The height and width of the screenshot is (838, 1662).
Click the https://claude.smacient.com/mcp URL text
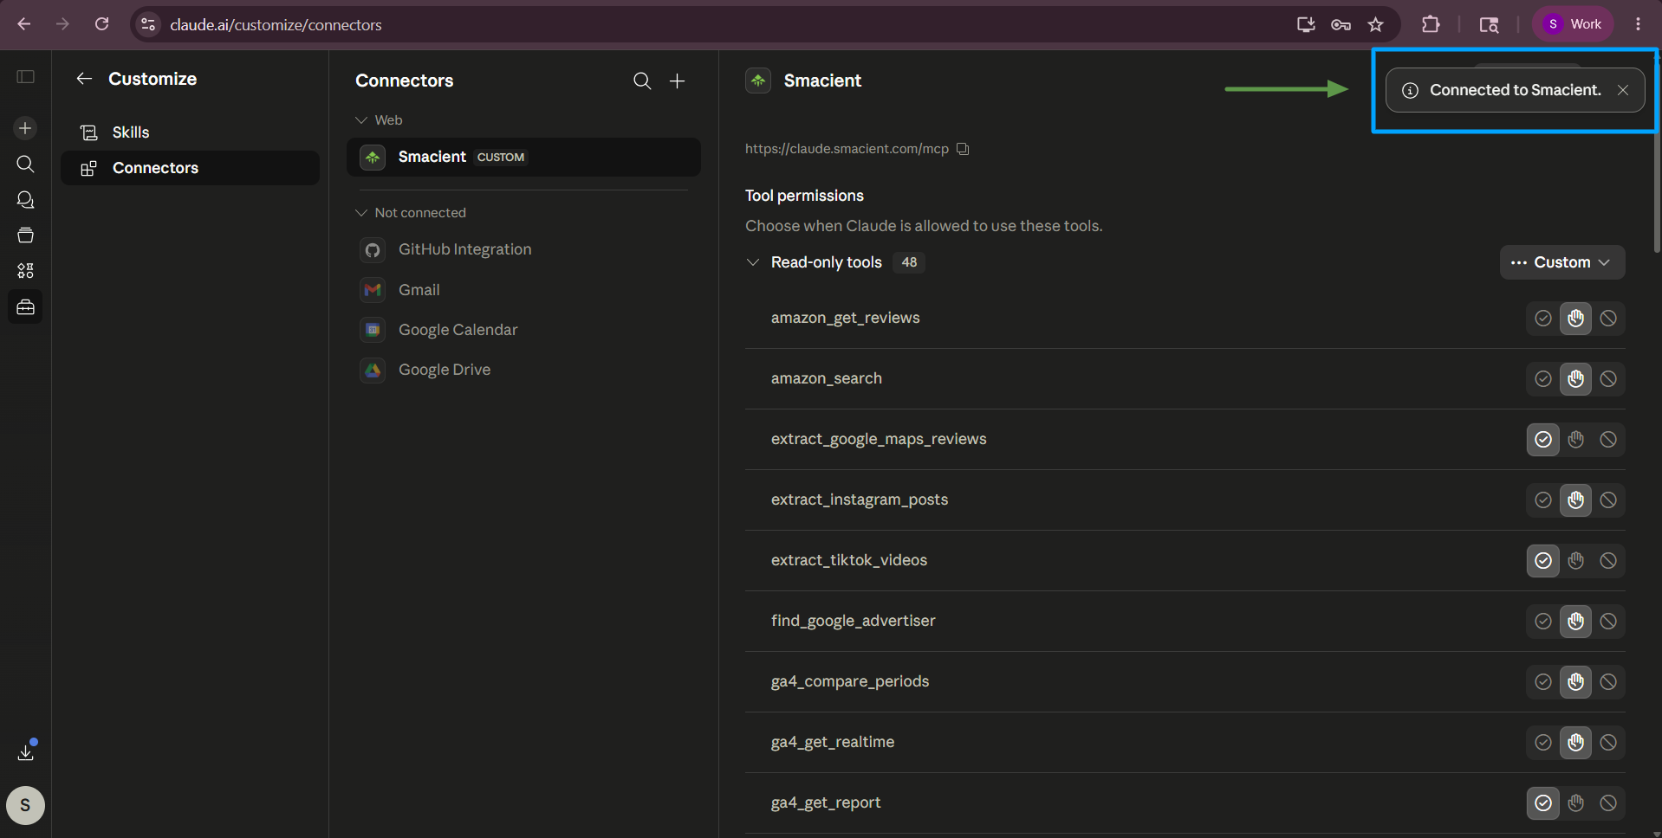pos(847,149)
